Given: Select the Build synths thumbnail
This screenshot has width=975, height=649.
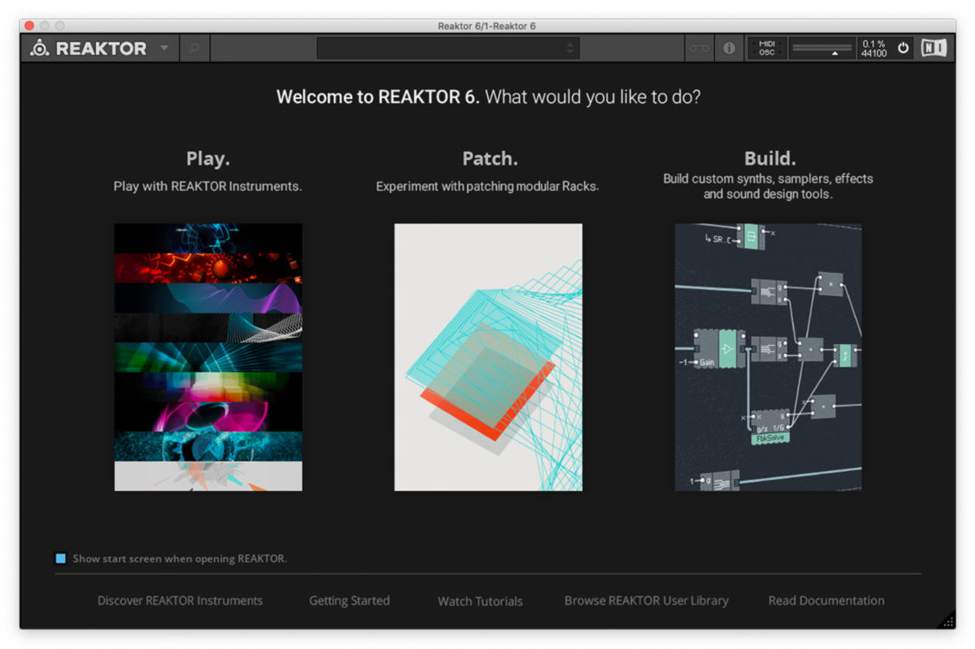Looking at the screenshot, I should click(x=768, y=357).
